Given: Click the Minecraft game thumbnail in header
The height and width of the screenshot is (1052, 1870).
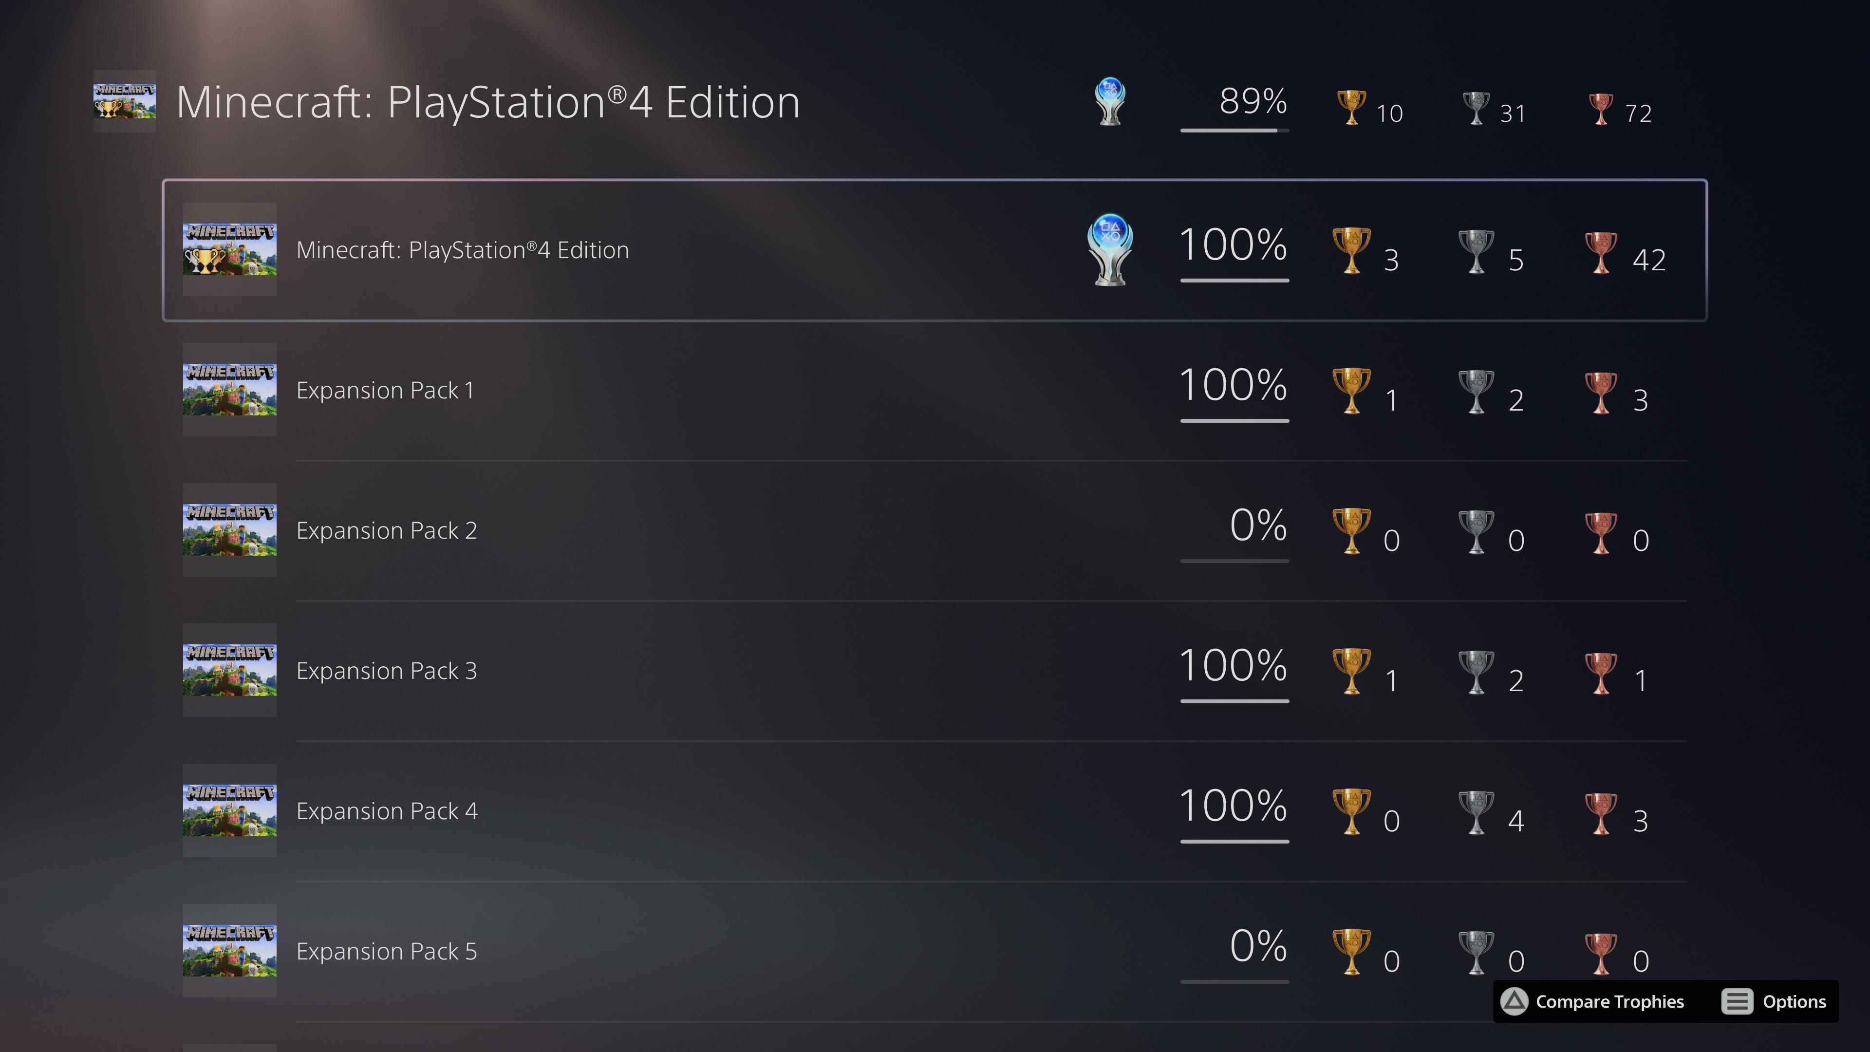Looking at the screenshot, I should point(124,101).
